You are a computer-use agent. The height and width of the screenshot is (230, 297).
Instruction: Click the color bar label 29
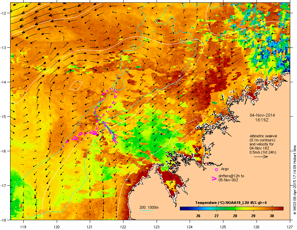(x=253, y=216)
